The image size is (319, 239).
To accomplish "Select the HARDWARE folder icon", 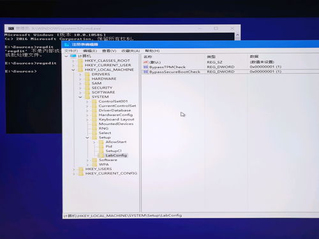I will point(87,79).
